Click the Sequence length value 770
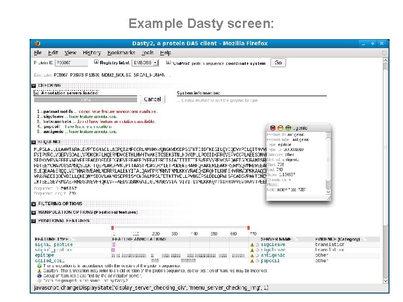Viewport: 403px width, 302px height. click(72, 194)
